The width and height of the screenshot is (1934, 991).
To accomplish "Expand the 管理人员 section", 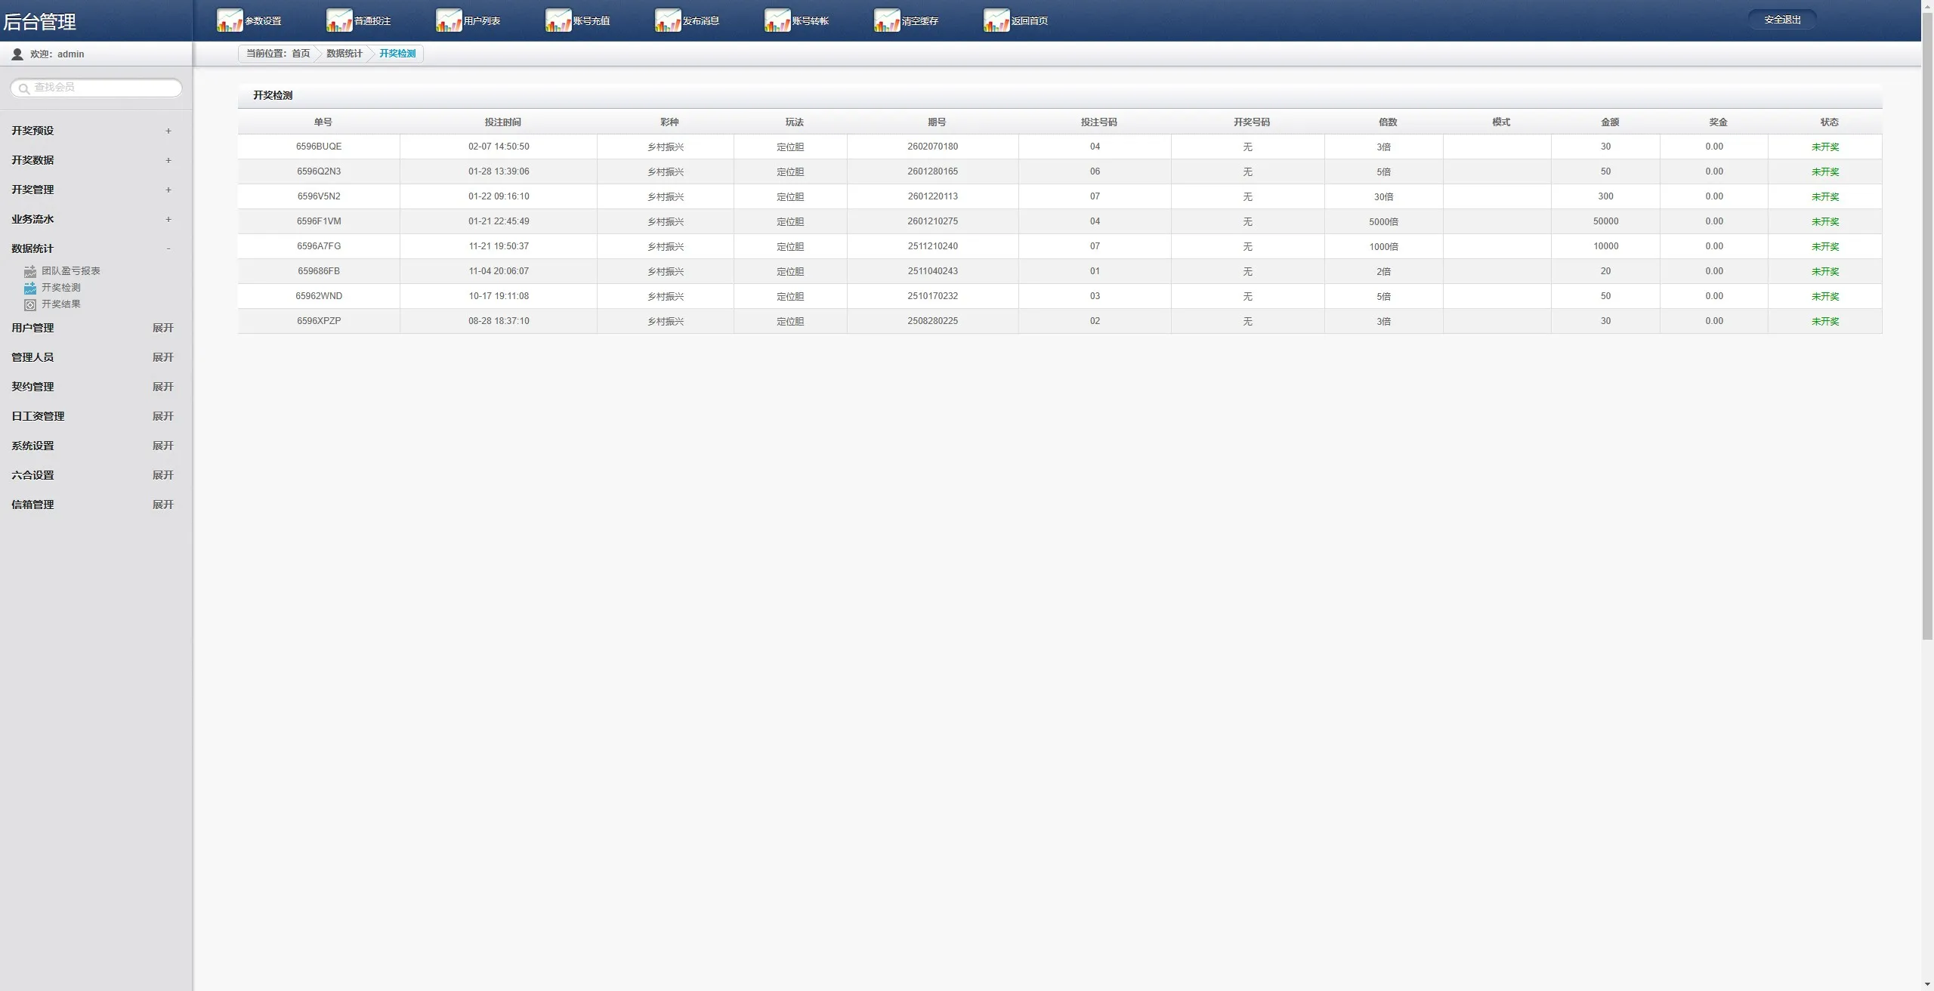I will (163, 357).
